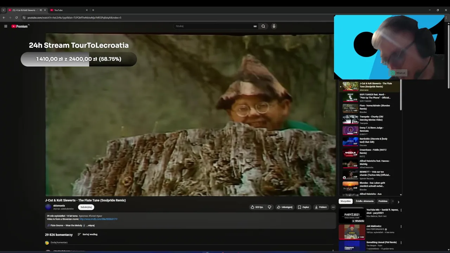The height and width of the screenshot is (253, 450).
Task: Click the Zapisz save button
Action: [303, 207]
